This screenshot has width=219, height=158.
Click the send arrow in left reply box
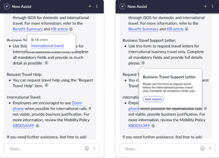point(95,149)
